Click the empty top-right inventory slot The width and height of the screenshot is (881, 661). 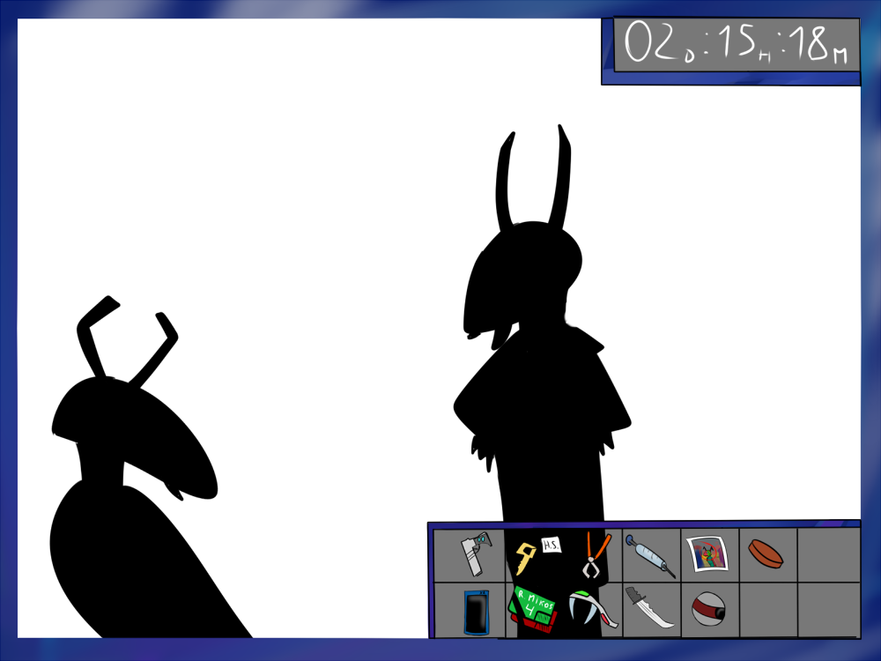[x=826, y=555]
